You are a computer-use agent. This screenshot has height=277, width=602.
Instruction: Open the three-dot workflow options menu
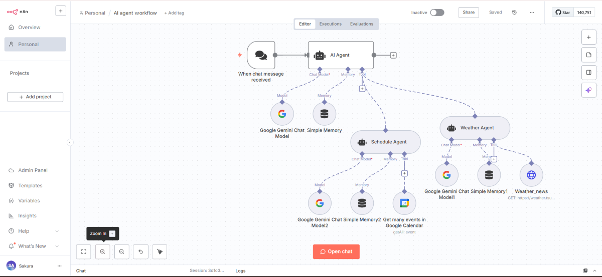(532, 13)
